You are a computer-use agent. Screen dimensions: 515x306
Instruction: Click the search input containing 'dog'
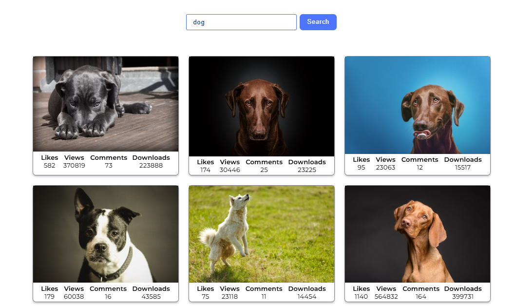click(241, 22)
